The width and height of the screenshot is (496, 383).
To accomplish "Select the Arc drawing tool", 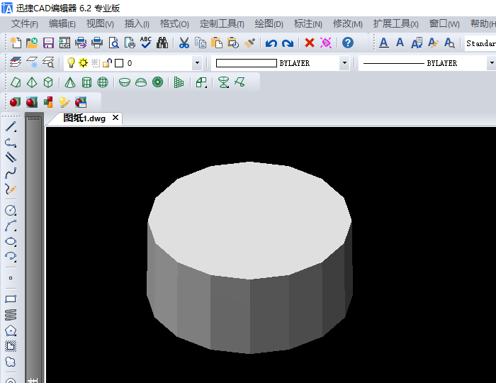I will click(11, 226).
